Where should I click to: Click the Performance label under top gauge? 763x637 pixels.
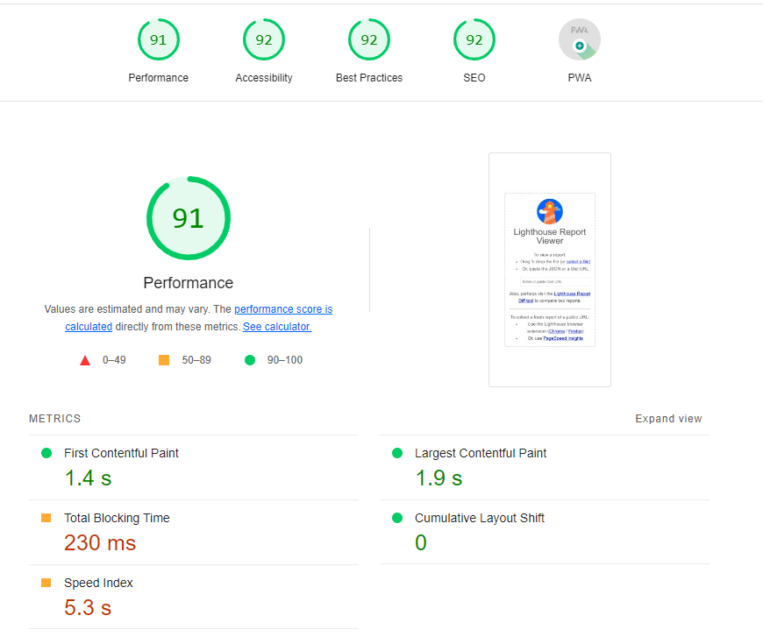[158, 78]
